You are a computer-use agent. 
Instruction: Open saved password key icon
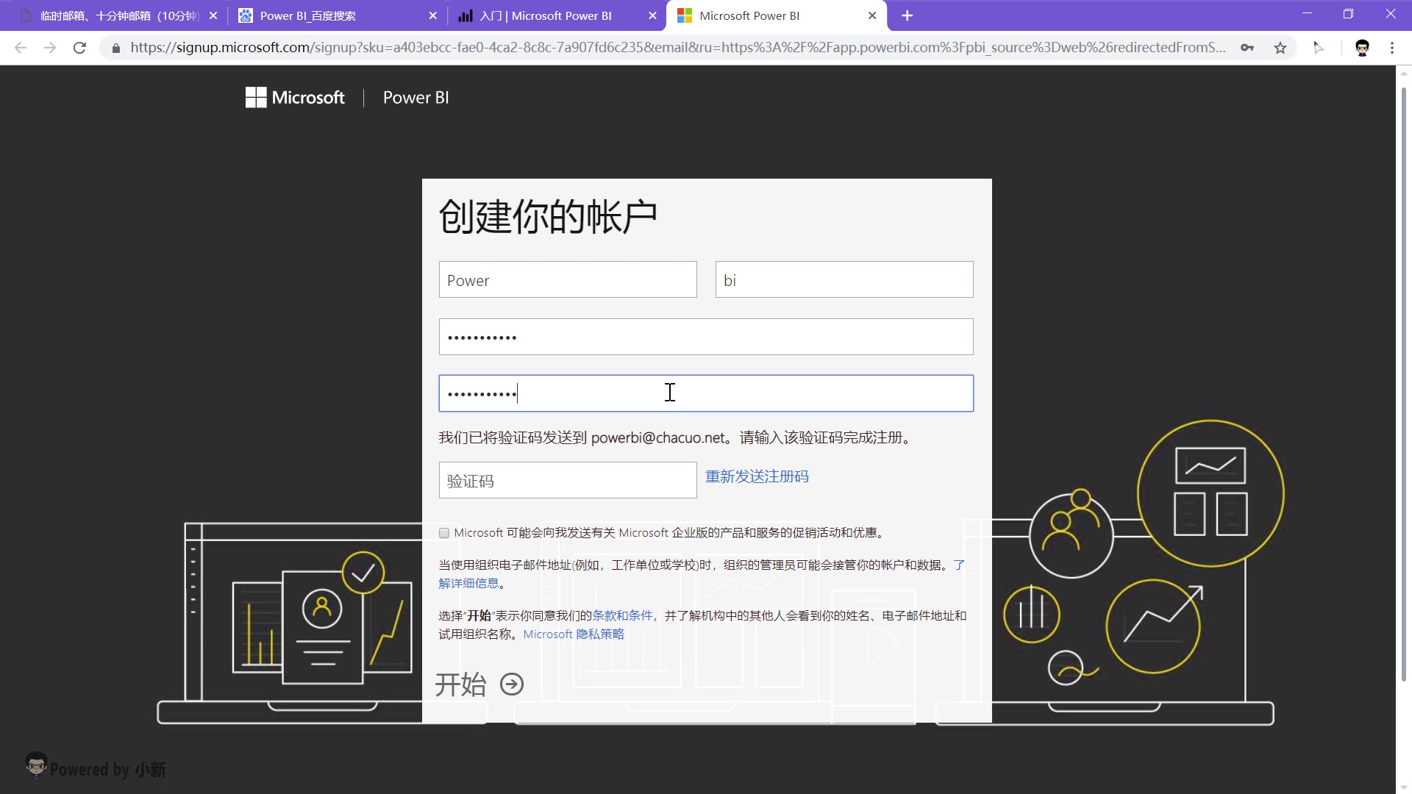tap(1247, 48)
